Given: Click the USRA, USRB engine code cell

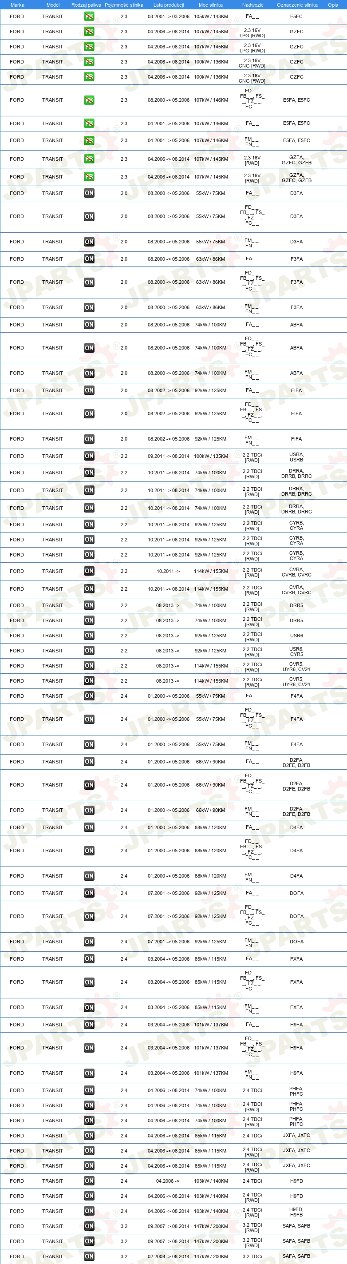Looking at the screenshot, I should pos(296,457).
